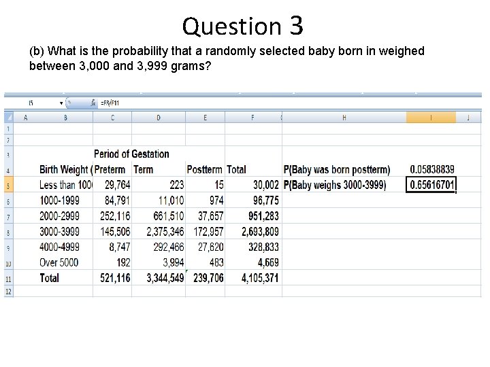Click the cell with value 521,116
The image size is (490, 367).
pyautogui.click(x=112, y=278)
